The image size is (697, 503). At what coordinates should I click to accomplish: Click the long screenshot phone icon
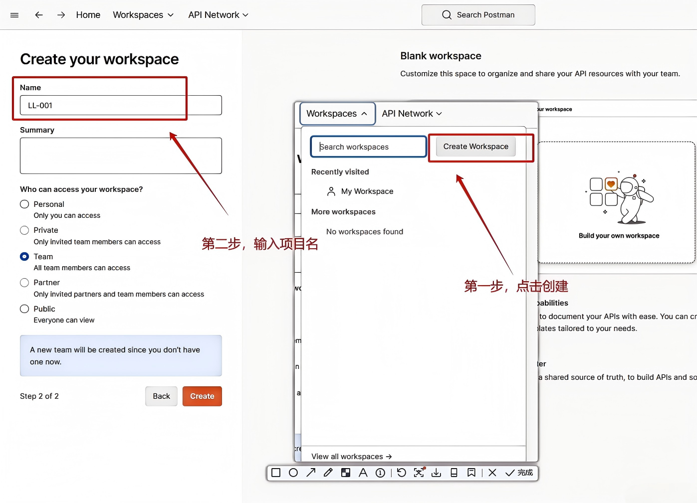[454, 473]
